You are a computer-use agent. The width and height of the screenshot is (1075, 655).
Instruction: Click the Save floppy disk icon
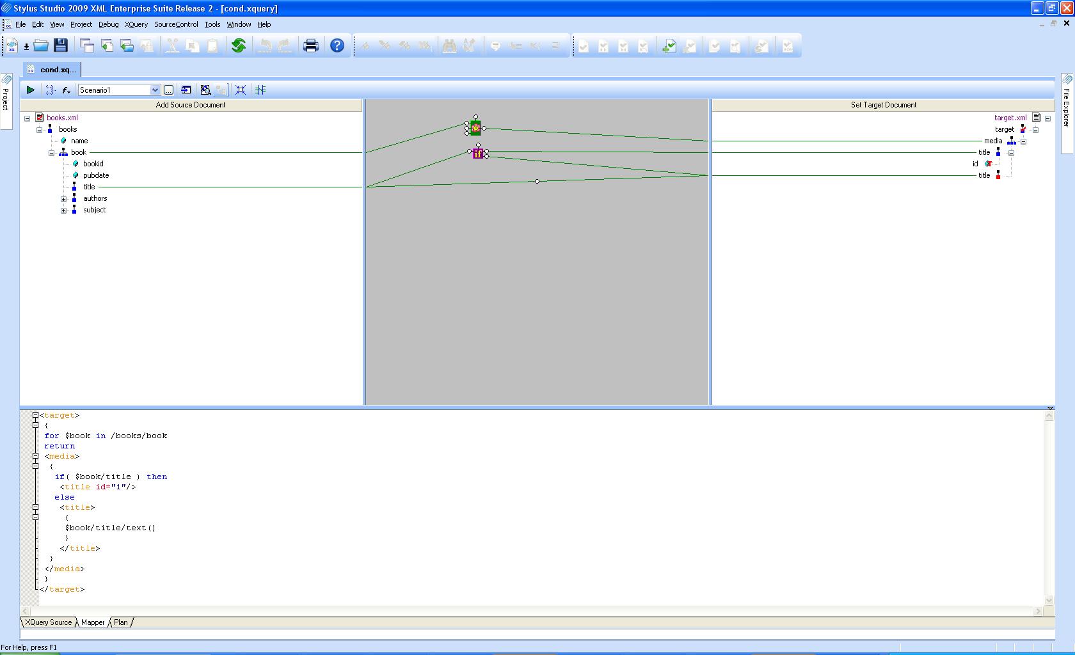coord(61,45)
